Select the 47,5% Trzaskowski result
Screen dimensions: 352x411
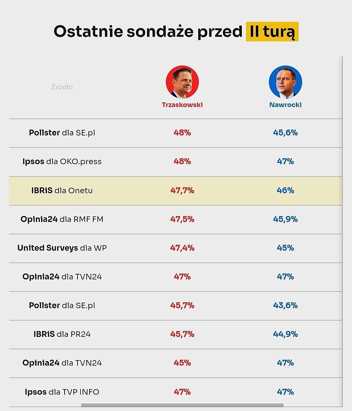(x=182, y=219)
